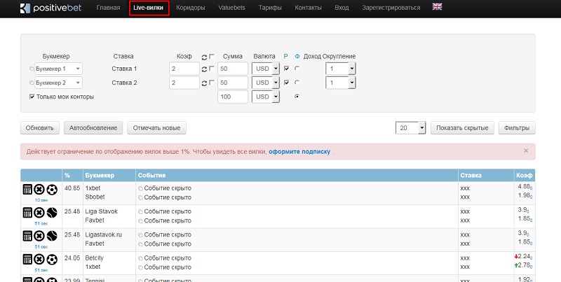Image resolution: width=561 pixels, height=282 pixels.
Task: Toggle 'Только мои конторы' checkbox
Action: click(x=32, y=97)
